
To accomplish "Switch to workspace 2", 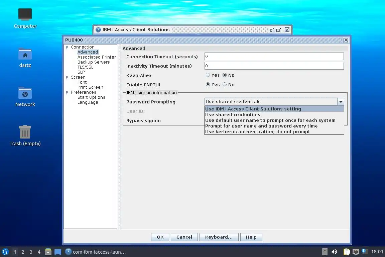I will 23,252.
